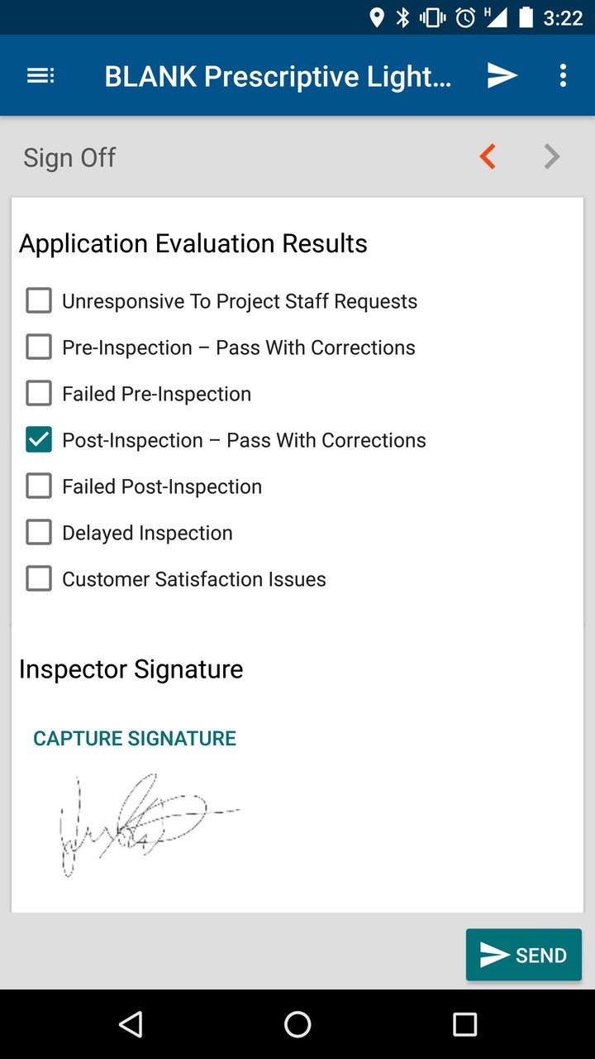The image size is (595, 1059).
Task: Enable Customer Satisfaction Issues checkbox
Action: click(38, 578)
